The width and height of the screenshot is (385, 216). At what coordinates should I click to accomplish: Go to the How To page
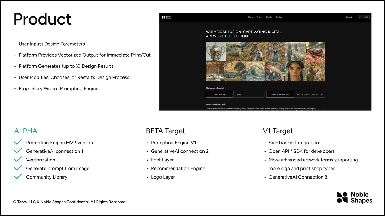(x=269, y=17)
